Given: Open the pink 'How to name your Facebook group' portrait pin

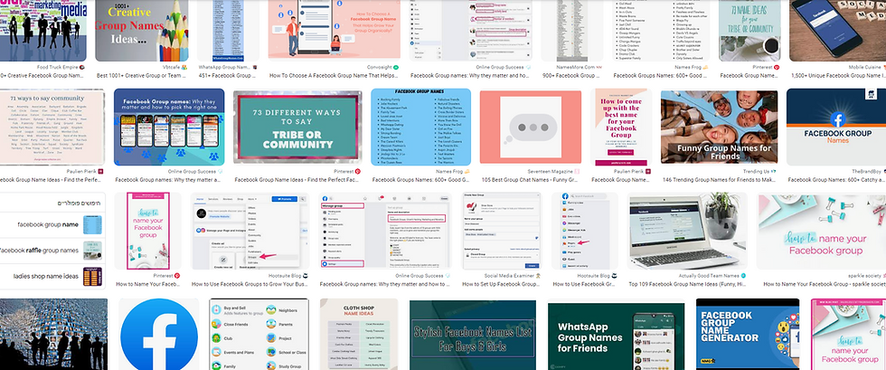Looking at the screenshot, I should [x=148, y=231].
